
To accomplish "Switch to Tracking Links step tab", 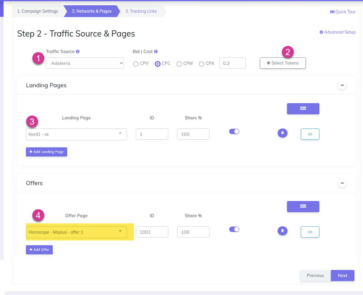I will click(x=141, y=11).
